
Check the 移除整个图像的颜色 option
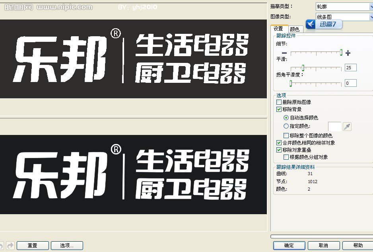[286, 135]
